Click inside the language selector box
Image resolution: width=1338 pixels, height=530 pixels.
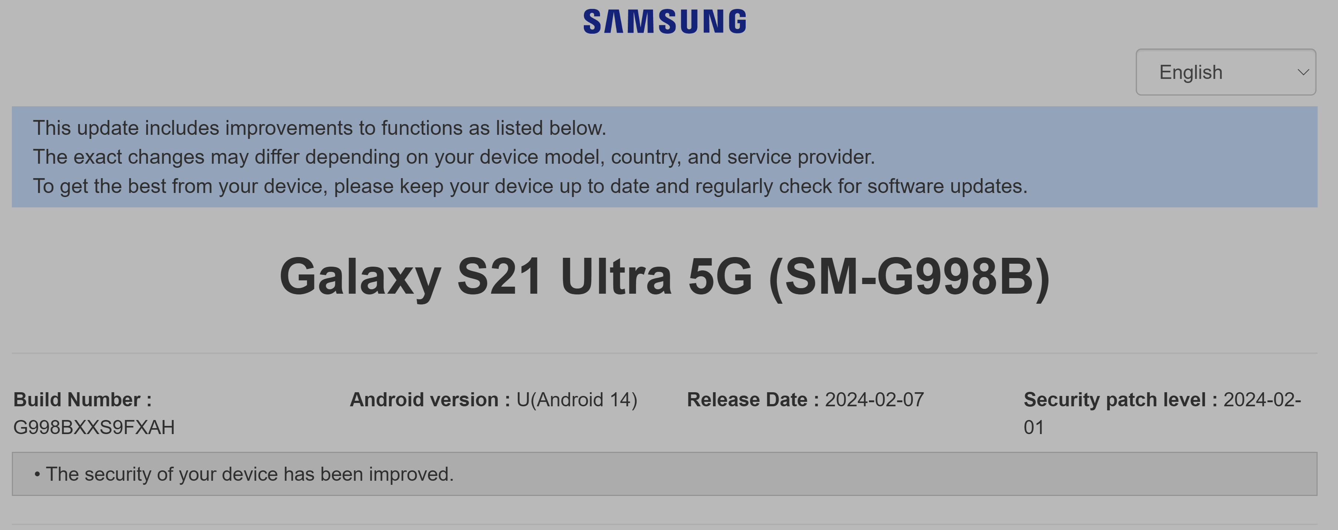tap(1226, 71)
